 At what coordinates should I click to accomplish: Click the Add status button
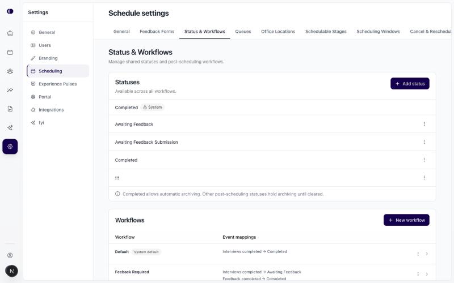point(410,84)
